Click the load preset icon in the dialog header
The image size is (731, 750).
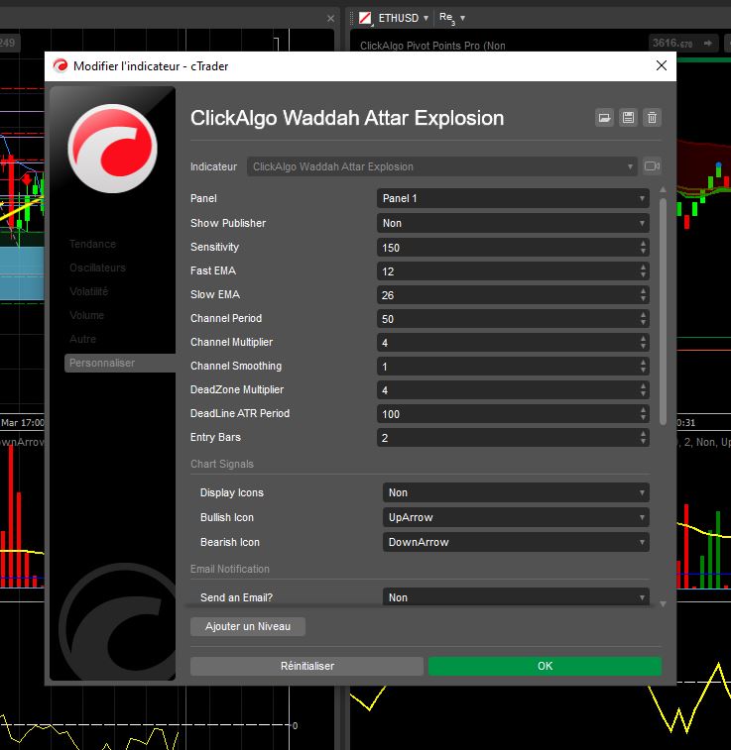click(x=605, y=118)
